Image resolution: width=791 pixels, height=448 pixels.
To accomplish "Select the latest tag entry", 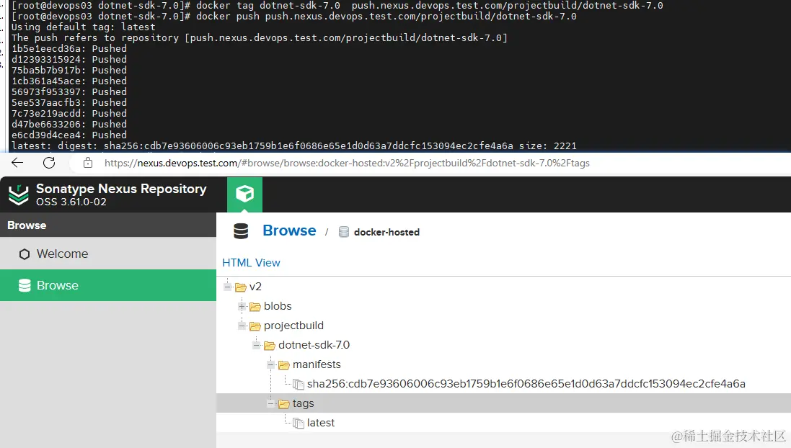I will tap(320, 423).
